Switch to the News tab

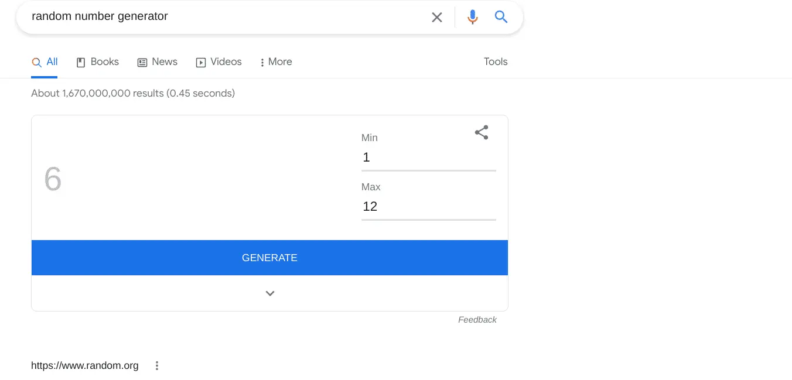click(164, 61)
